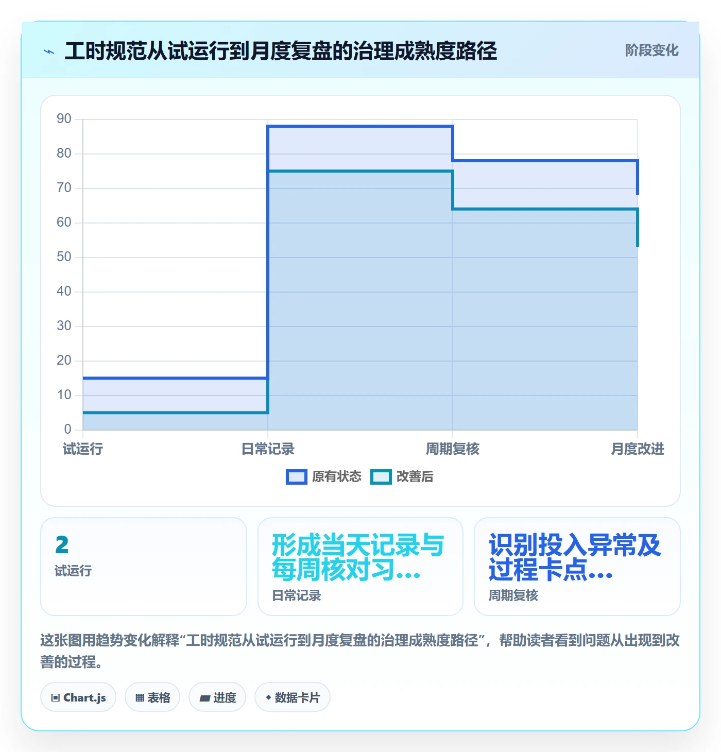This screenshot has height=752, width=721.
Task: Click the chart title 工时规范从试运行到月度复盘
Action: (281, 51)
